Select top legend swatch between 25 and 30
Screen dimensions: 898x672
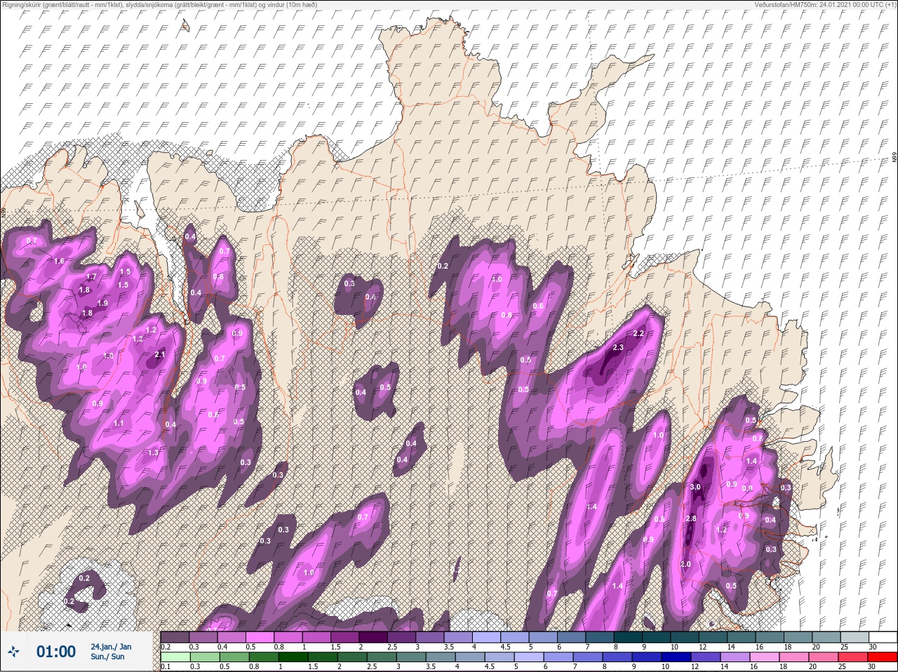point(855,637)
